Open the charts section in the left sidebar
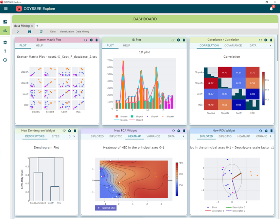The width and height of the screenshot is (280, 219). pos(5,31)
